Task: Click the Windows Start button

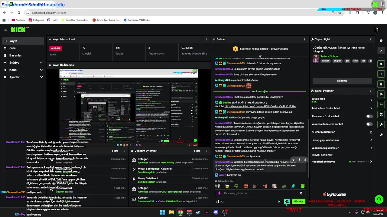Action: tap(162, 212)
